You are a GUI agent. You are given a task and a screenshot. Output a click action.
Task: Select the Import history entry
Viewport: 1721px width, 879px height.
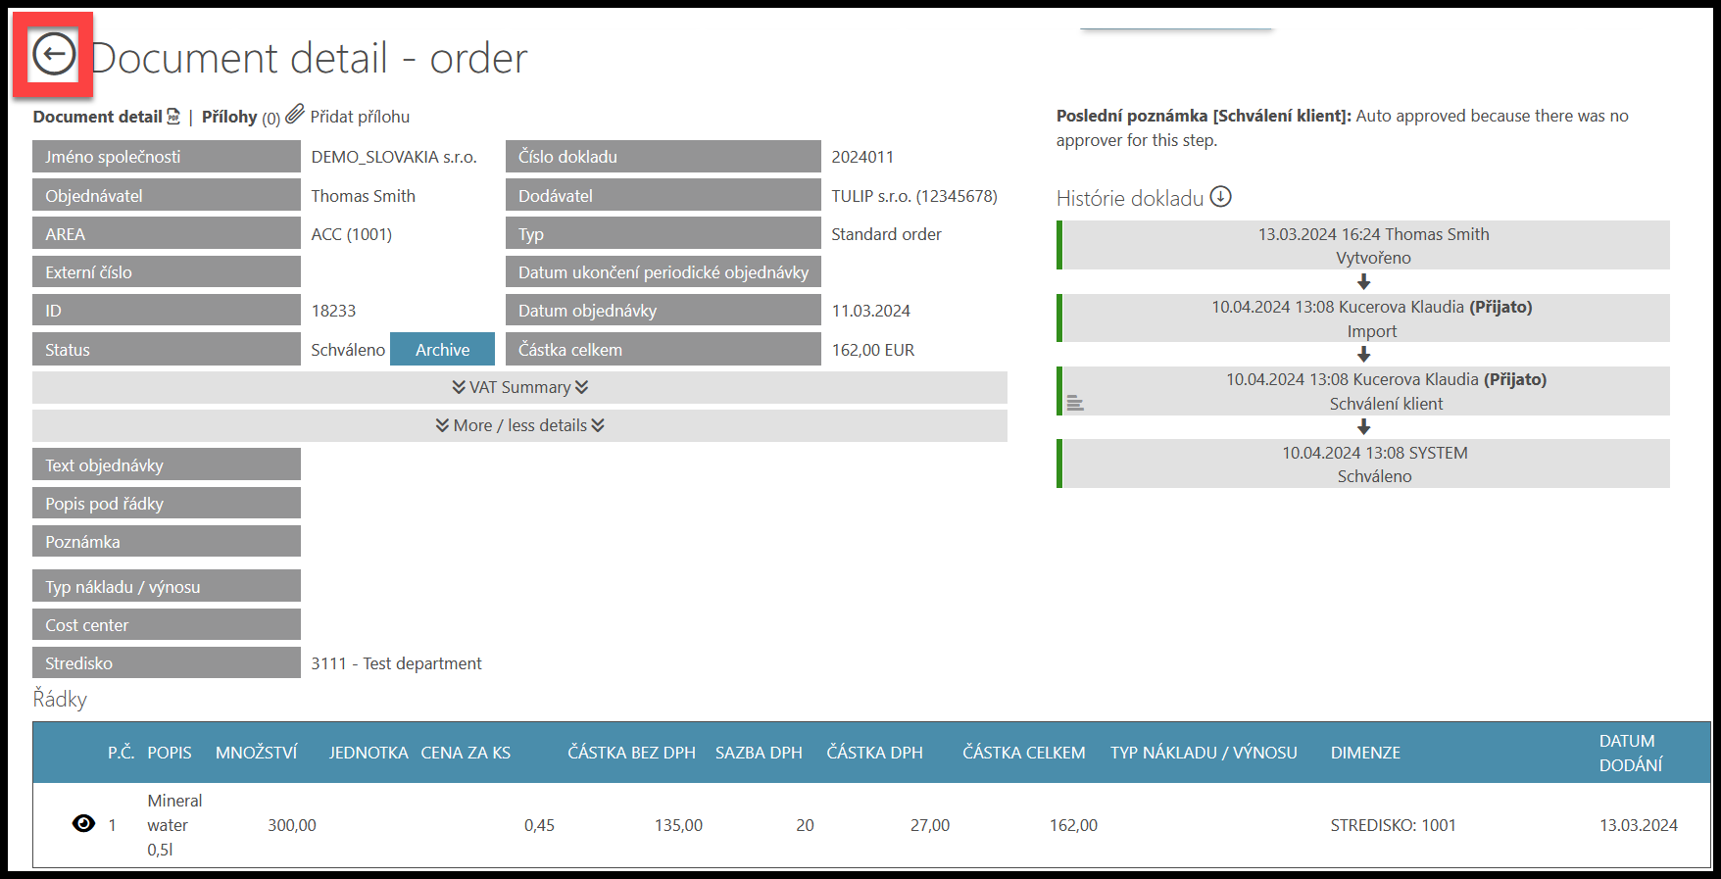coord(1363,318)
